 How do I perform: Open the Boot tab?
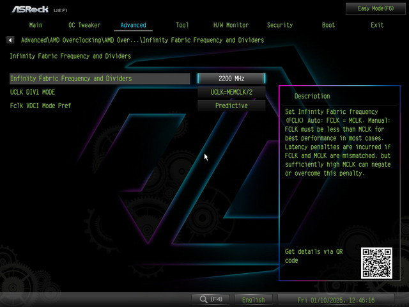point(328,25)
